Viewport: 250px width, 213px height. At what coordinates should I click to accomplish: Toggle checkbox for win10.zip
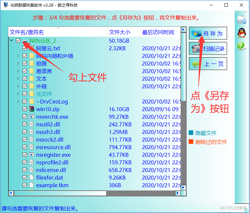25,109
